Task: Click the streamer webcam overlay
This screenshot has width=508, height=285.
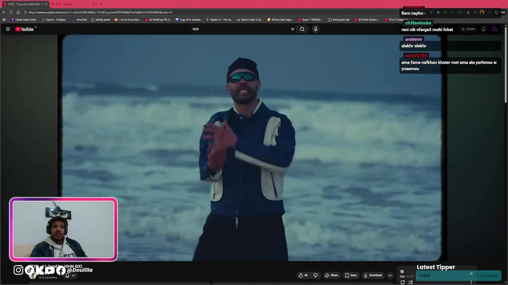Action: click(x=63, y=230)
